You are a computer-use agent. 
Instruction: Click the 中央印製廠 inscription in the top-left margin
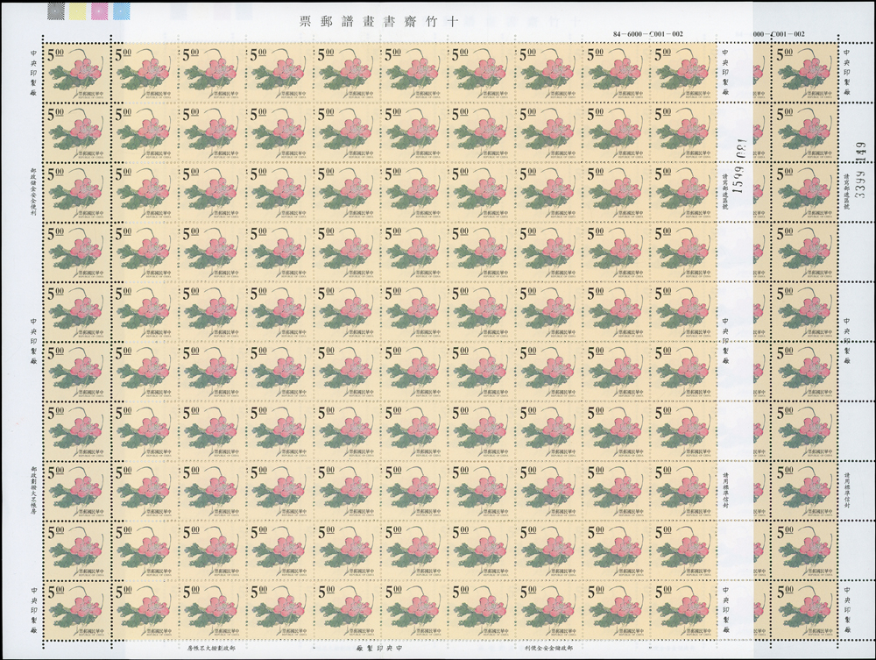(33, 72)
